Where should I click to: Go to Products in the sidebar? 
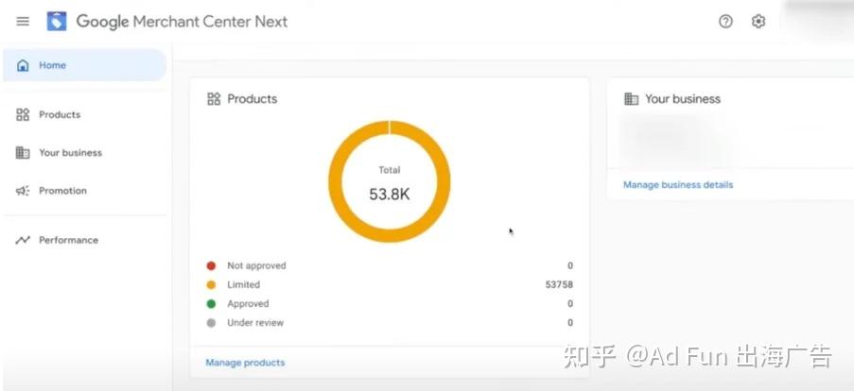pyautogui.click(x=60, y=114)
